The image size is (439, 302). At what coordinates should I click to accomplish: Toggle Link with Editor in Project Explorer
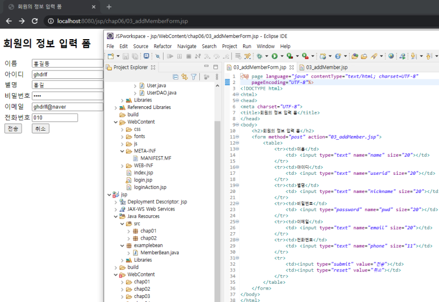pyautogui.click(x=184, y=77)
